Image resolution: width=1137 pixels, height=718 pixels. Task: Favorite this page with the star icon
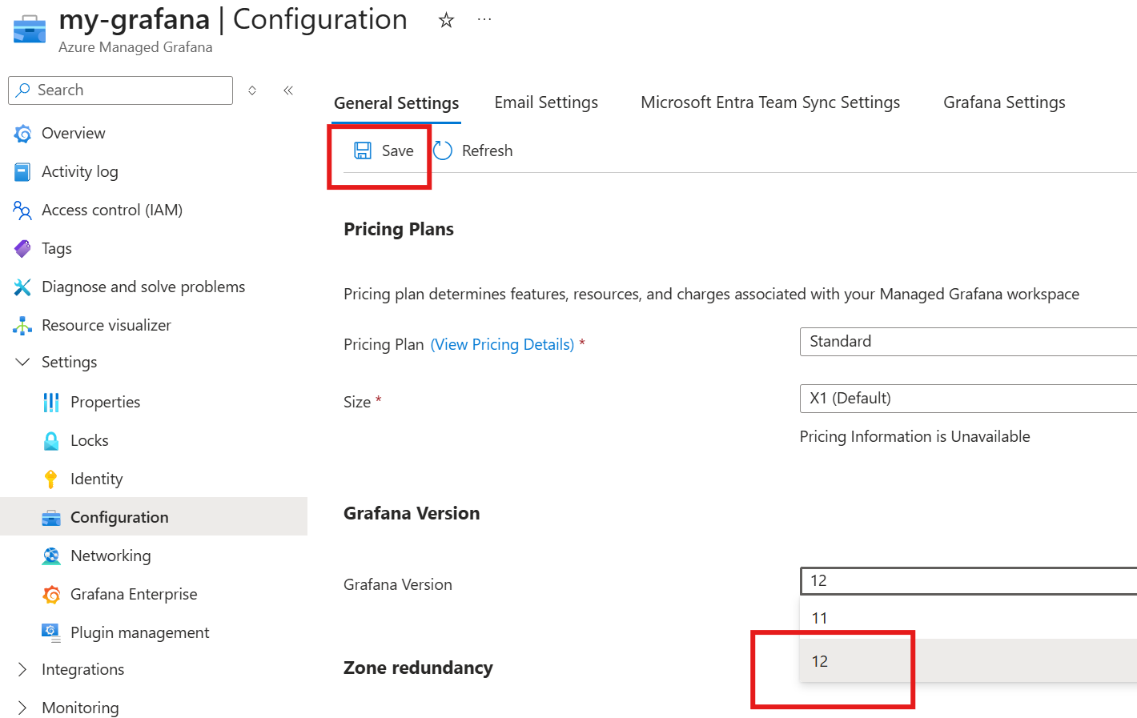click(x=446, y=20)
